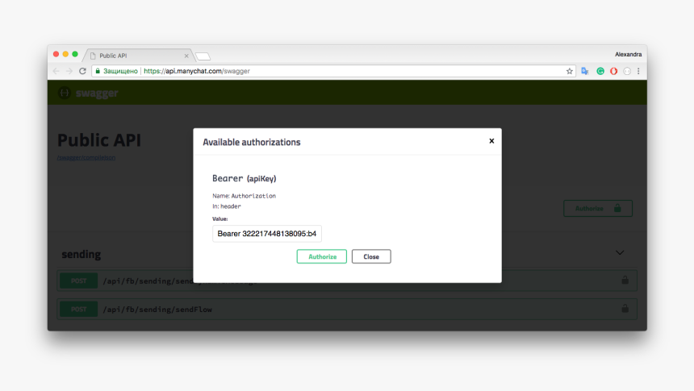Open the Chrome three-dot menu

[x=638, y=71]
